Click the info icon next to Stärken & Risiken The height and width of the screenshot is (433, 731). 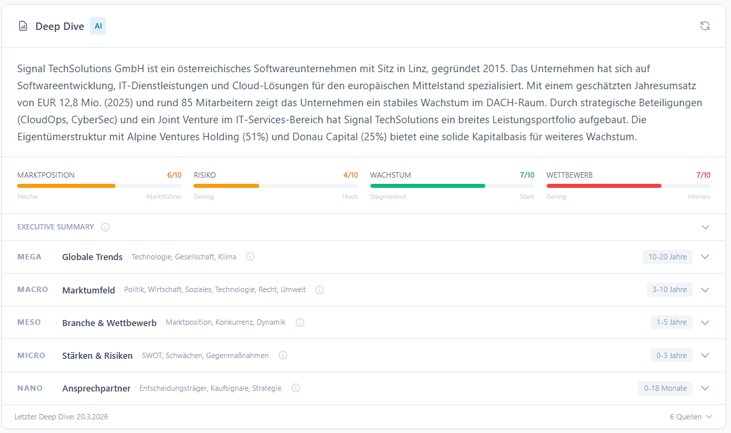coord(282,355)
